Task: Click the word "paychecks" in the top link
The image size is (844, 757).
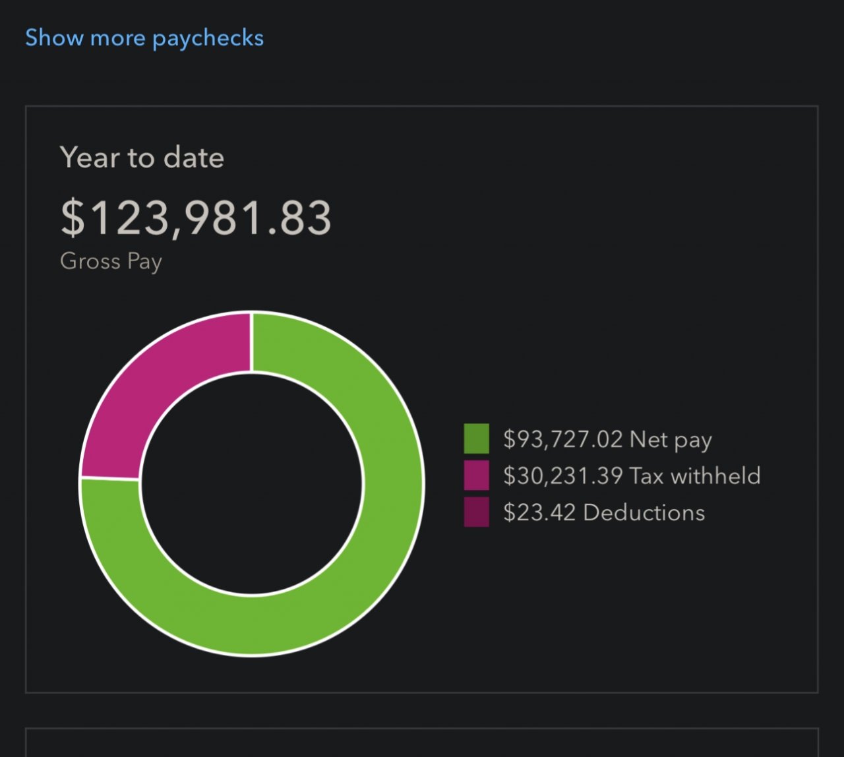Action: 208,38
